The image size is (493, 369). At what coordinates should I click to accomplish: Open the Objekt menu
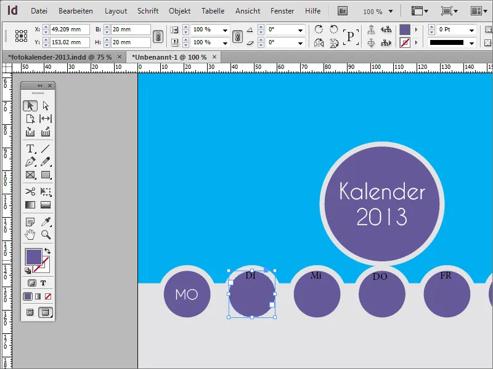pyautogui.click(x=179, y=11)
